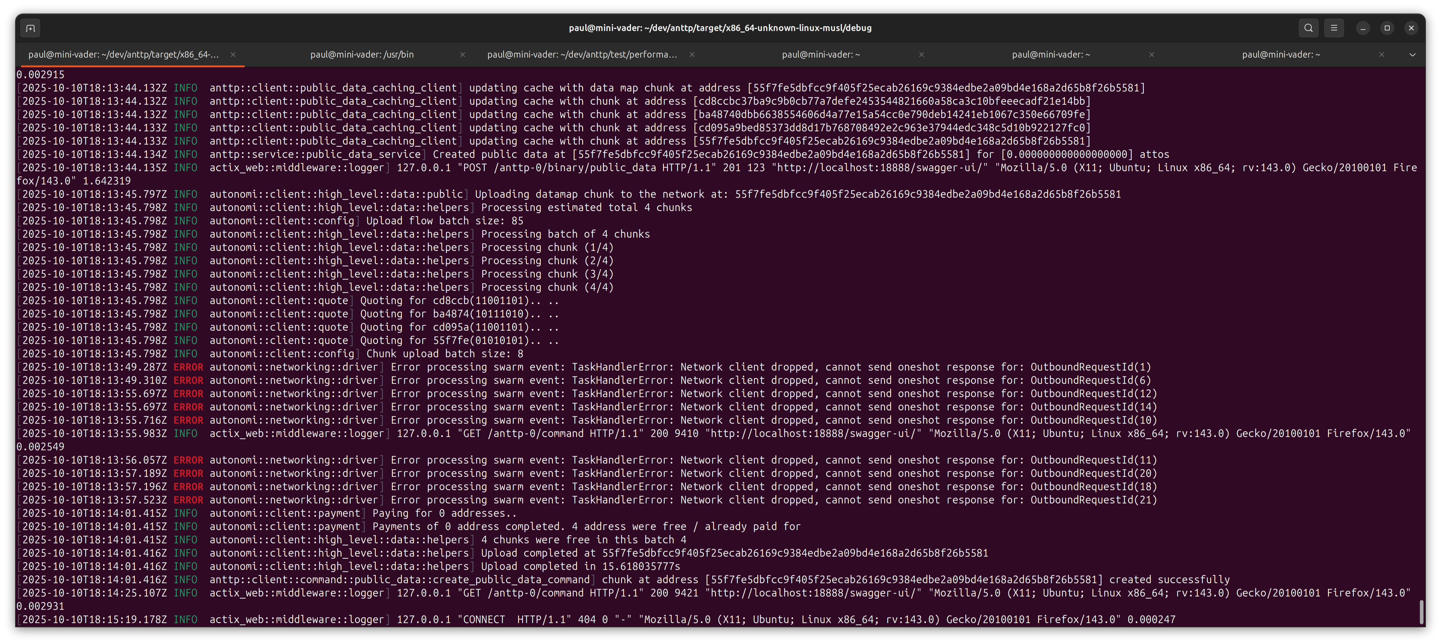This screenshot has width=1441, height=644.
Task: Select the last paul@mini-vader: ~ tab
Action: click(1281, 55)
